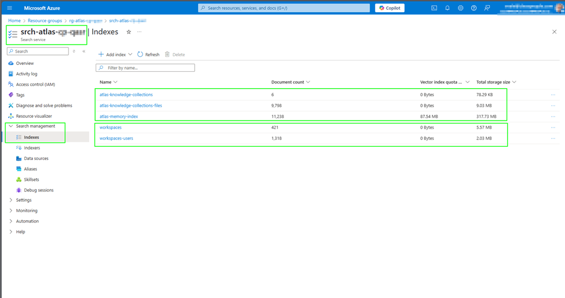The image size is (565, 298).
Task: Click storage size 317.73 MB
Action: (x=486, y=117)
